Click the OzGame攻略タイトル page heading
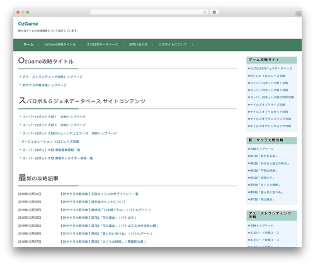 tap(46, 61)
